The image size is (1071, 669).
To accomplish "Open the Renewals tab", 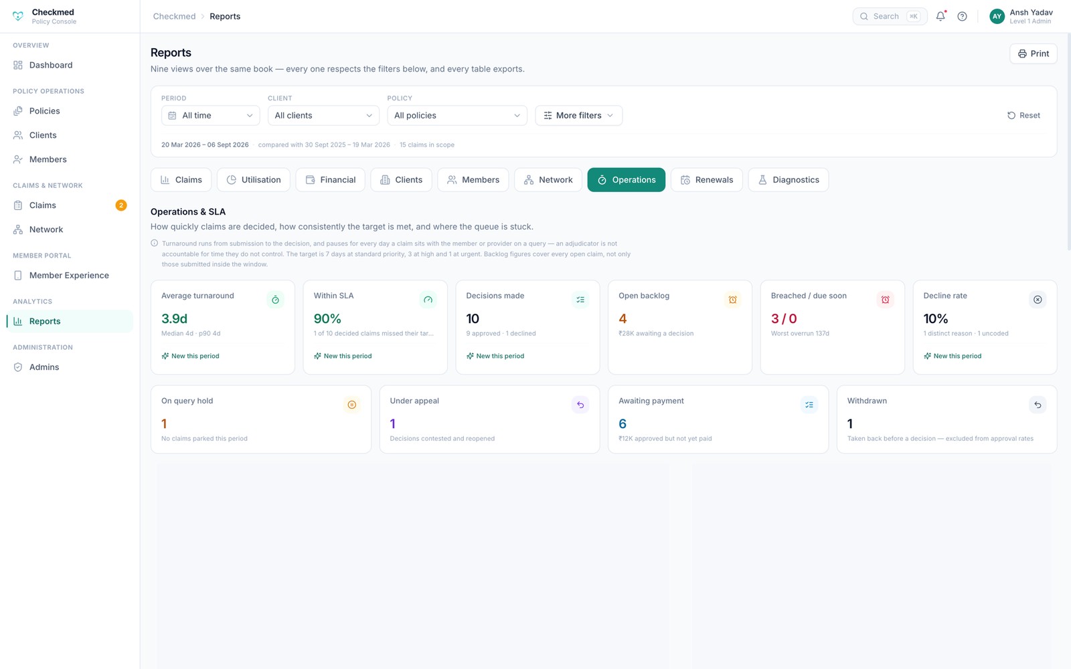I will point(707,180).
